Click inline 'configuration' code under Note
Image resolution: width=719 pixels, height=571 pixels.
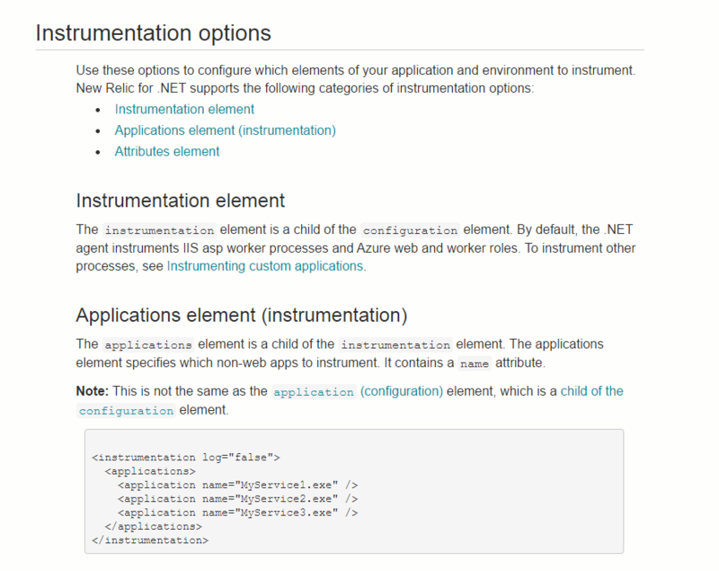point(126,411)
